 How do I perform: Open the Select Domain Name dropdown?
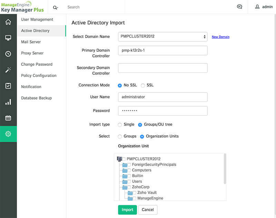162,37
